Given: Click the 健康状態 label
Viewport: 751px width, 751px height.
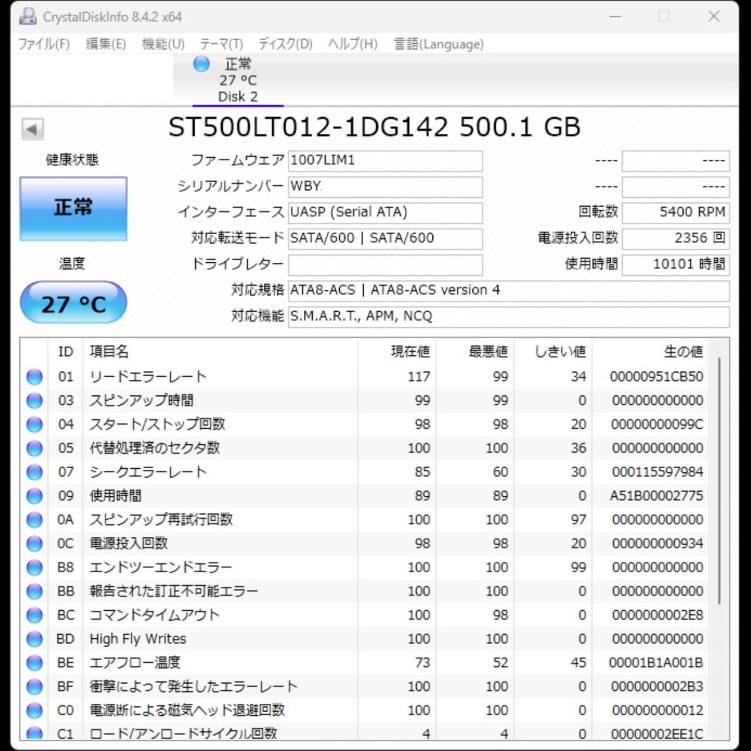Looking at the screenshot, I should (72, 160).
